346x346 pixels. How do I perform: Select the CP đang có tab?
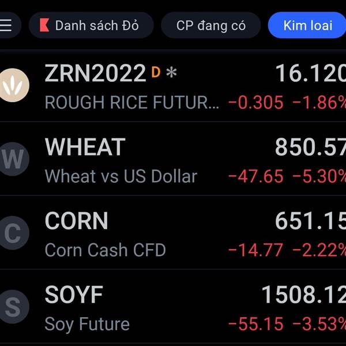pos(211,25)
